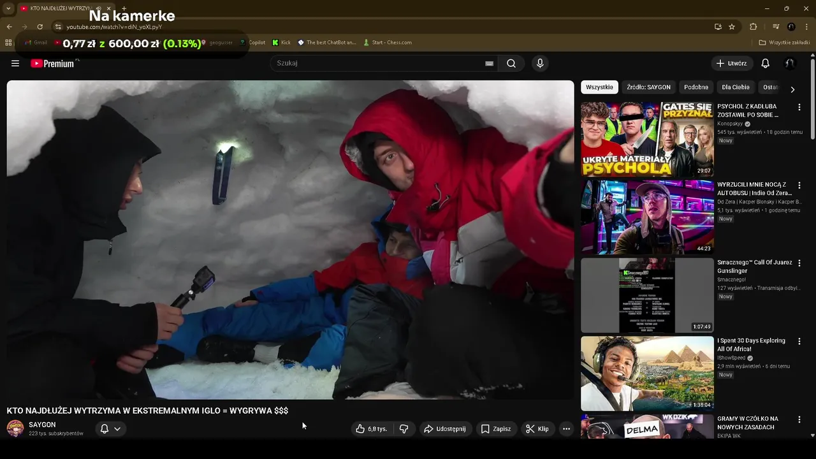The height and width of the screenshot is (459, 816).
Task: Open Chrome apps grid in bookmarks bar
Action: 8,43
